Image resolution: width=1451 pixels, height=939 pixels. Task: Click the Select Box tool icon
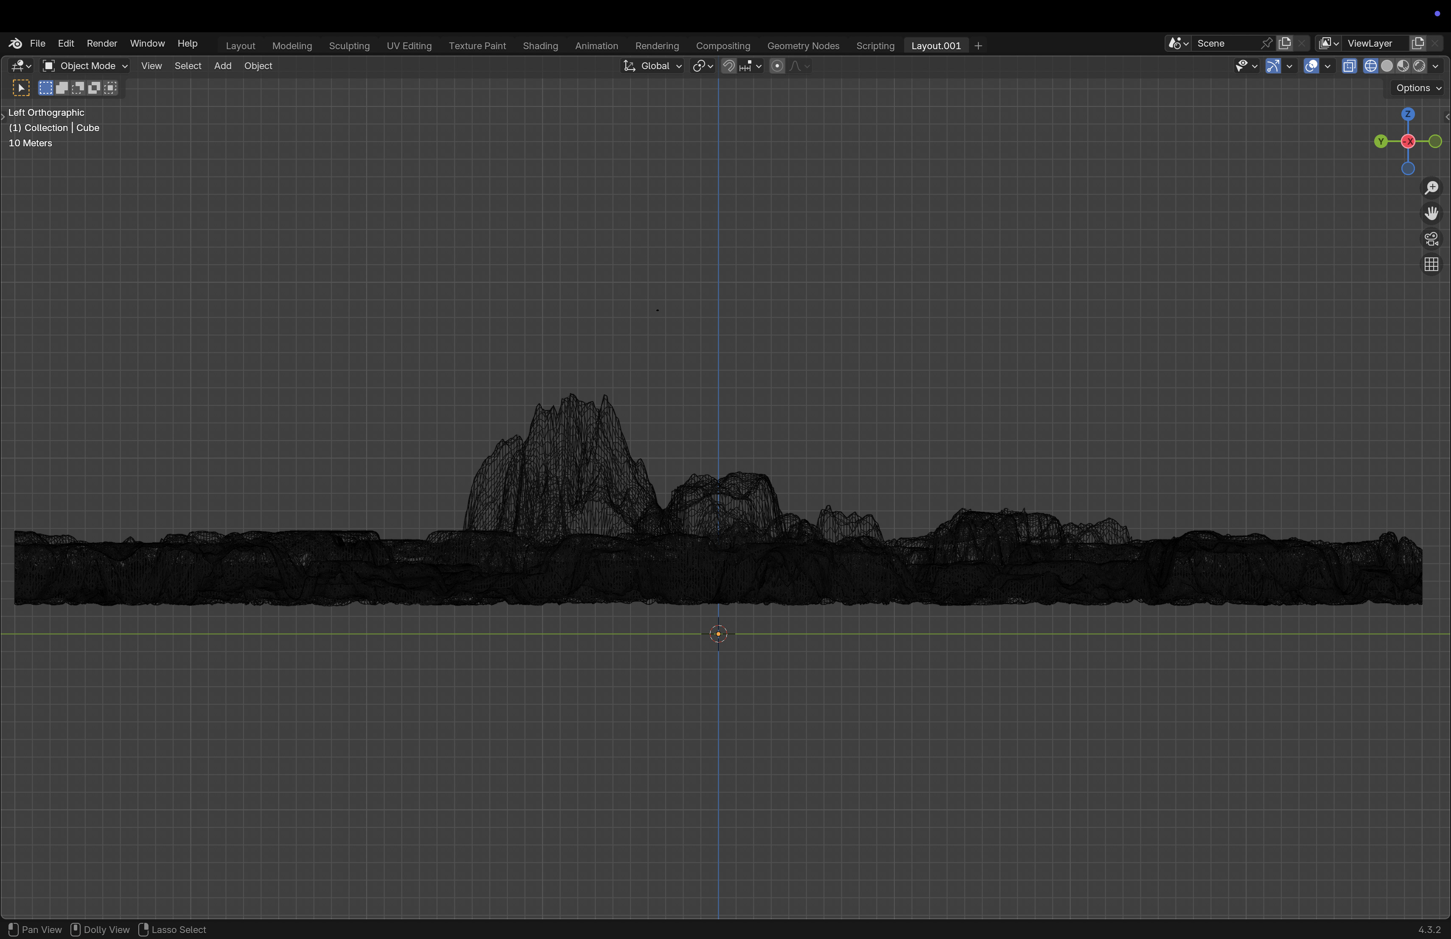tap(21, 88)
